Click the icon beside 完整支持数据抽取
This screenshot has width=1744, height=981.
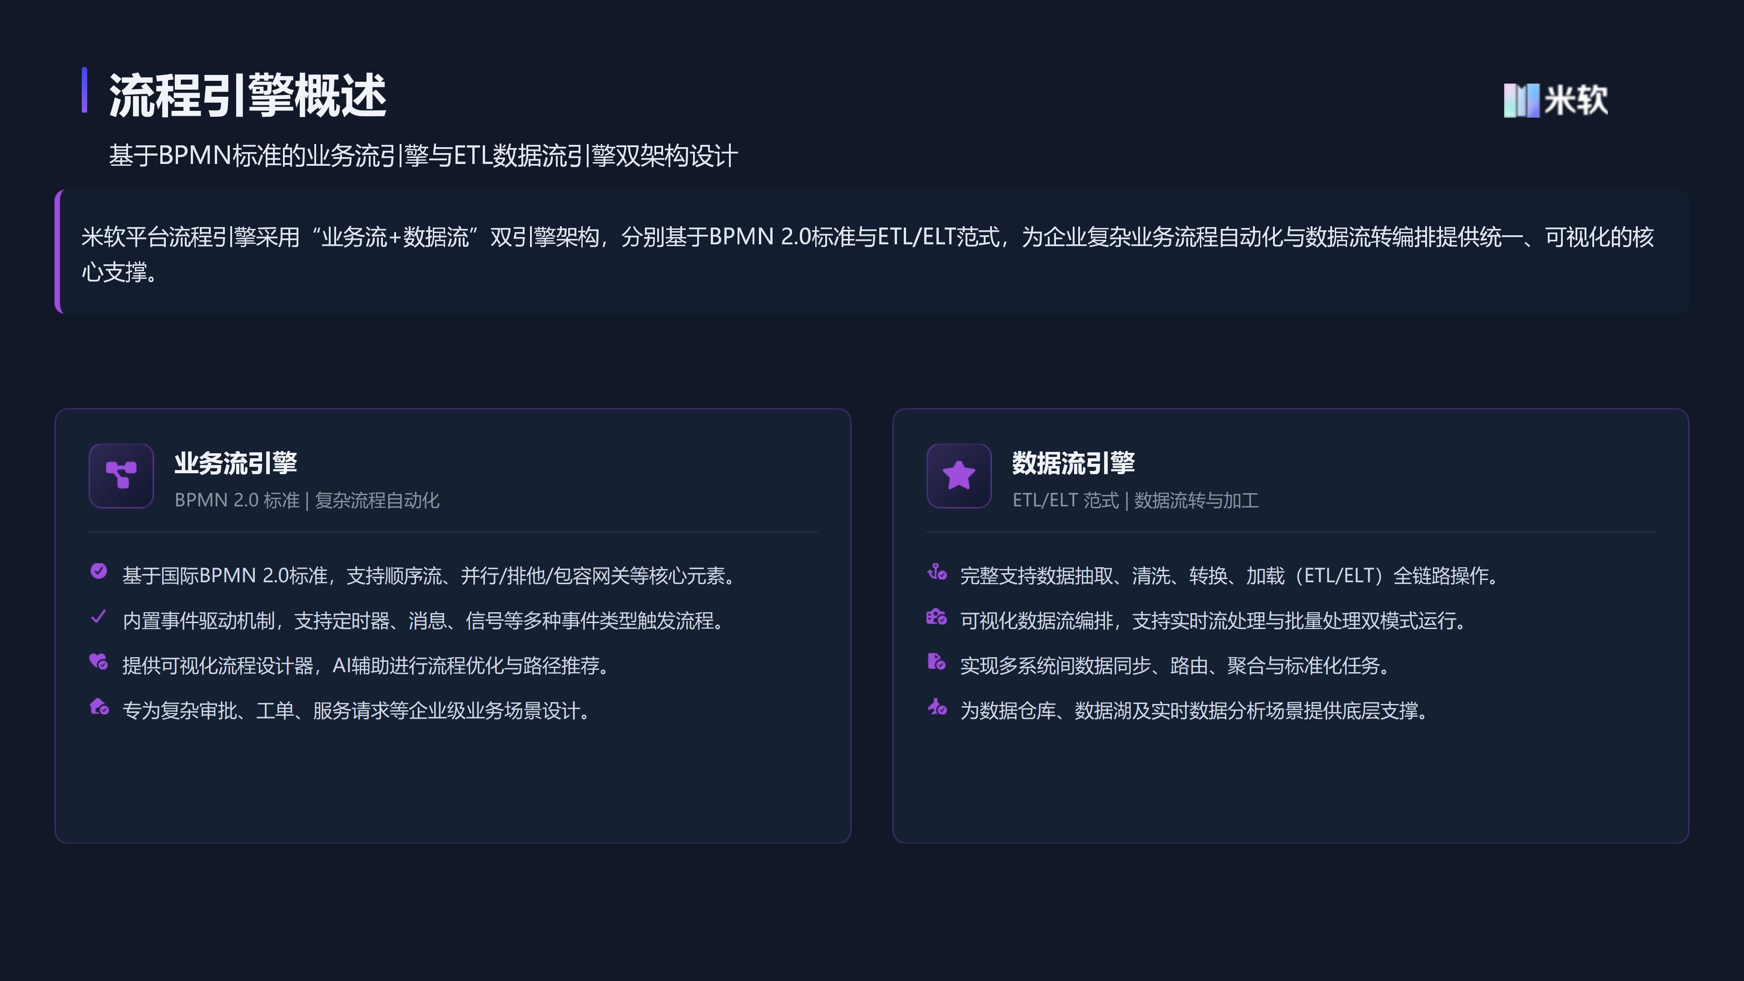(937, 571)
